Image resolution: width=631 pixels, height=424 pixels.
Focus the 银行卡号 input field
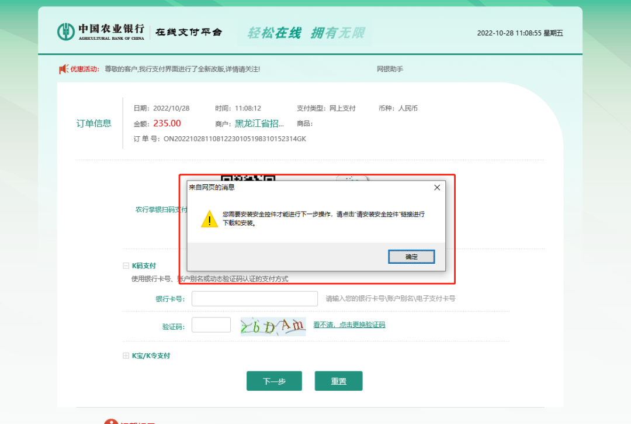tap(255, 299)
